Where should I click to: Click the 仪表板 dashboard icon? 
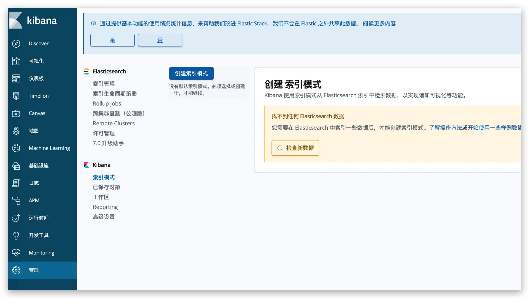pos(16,78)
